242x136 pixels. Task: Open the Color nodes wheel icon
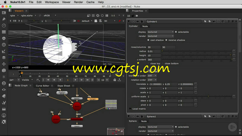coord(4,38)
